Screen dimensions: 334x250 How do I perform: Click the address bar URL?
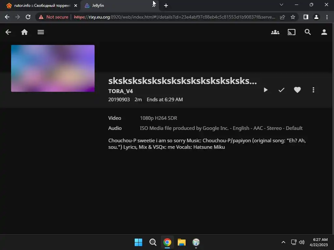(x=175, y=17)
